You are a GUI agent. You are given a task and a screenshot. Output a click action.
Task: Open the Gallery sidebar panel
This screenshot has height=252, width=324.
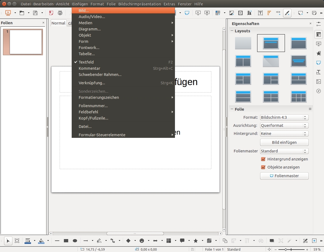[x=319, y=82]
